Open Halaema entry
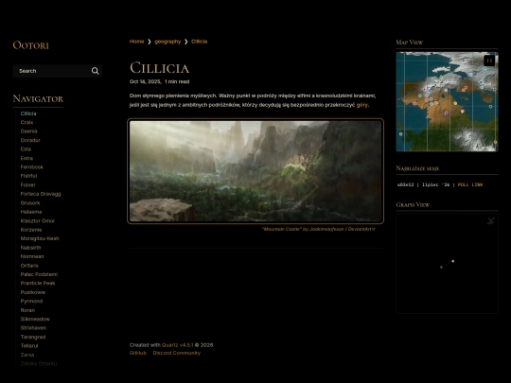The width and height of the screenshot is (511, 383). [31, 212]
